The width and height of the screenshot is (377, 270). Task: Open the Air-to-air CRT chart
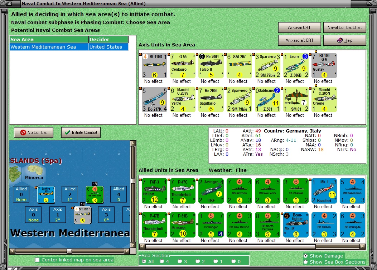(299, 27)
